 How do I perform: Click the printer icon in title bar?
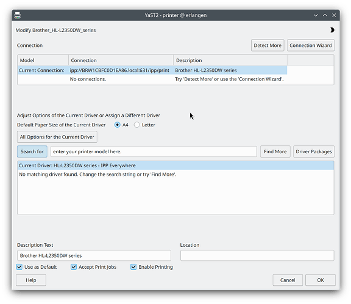coord(18,15)
